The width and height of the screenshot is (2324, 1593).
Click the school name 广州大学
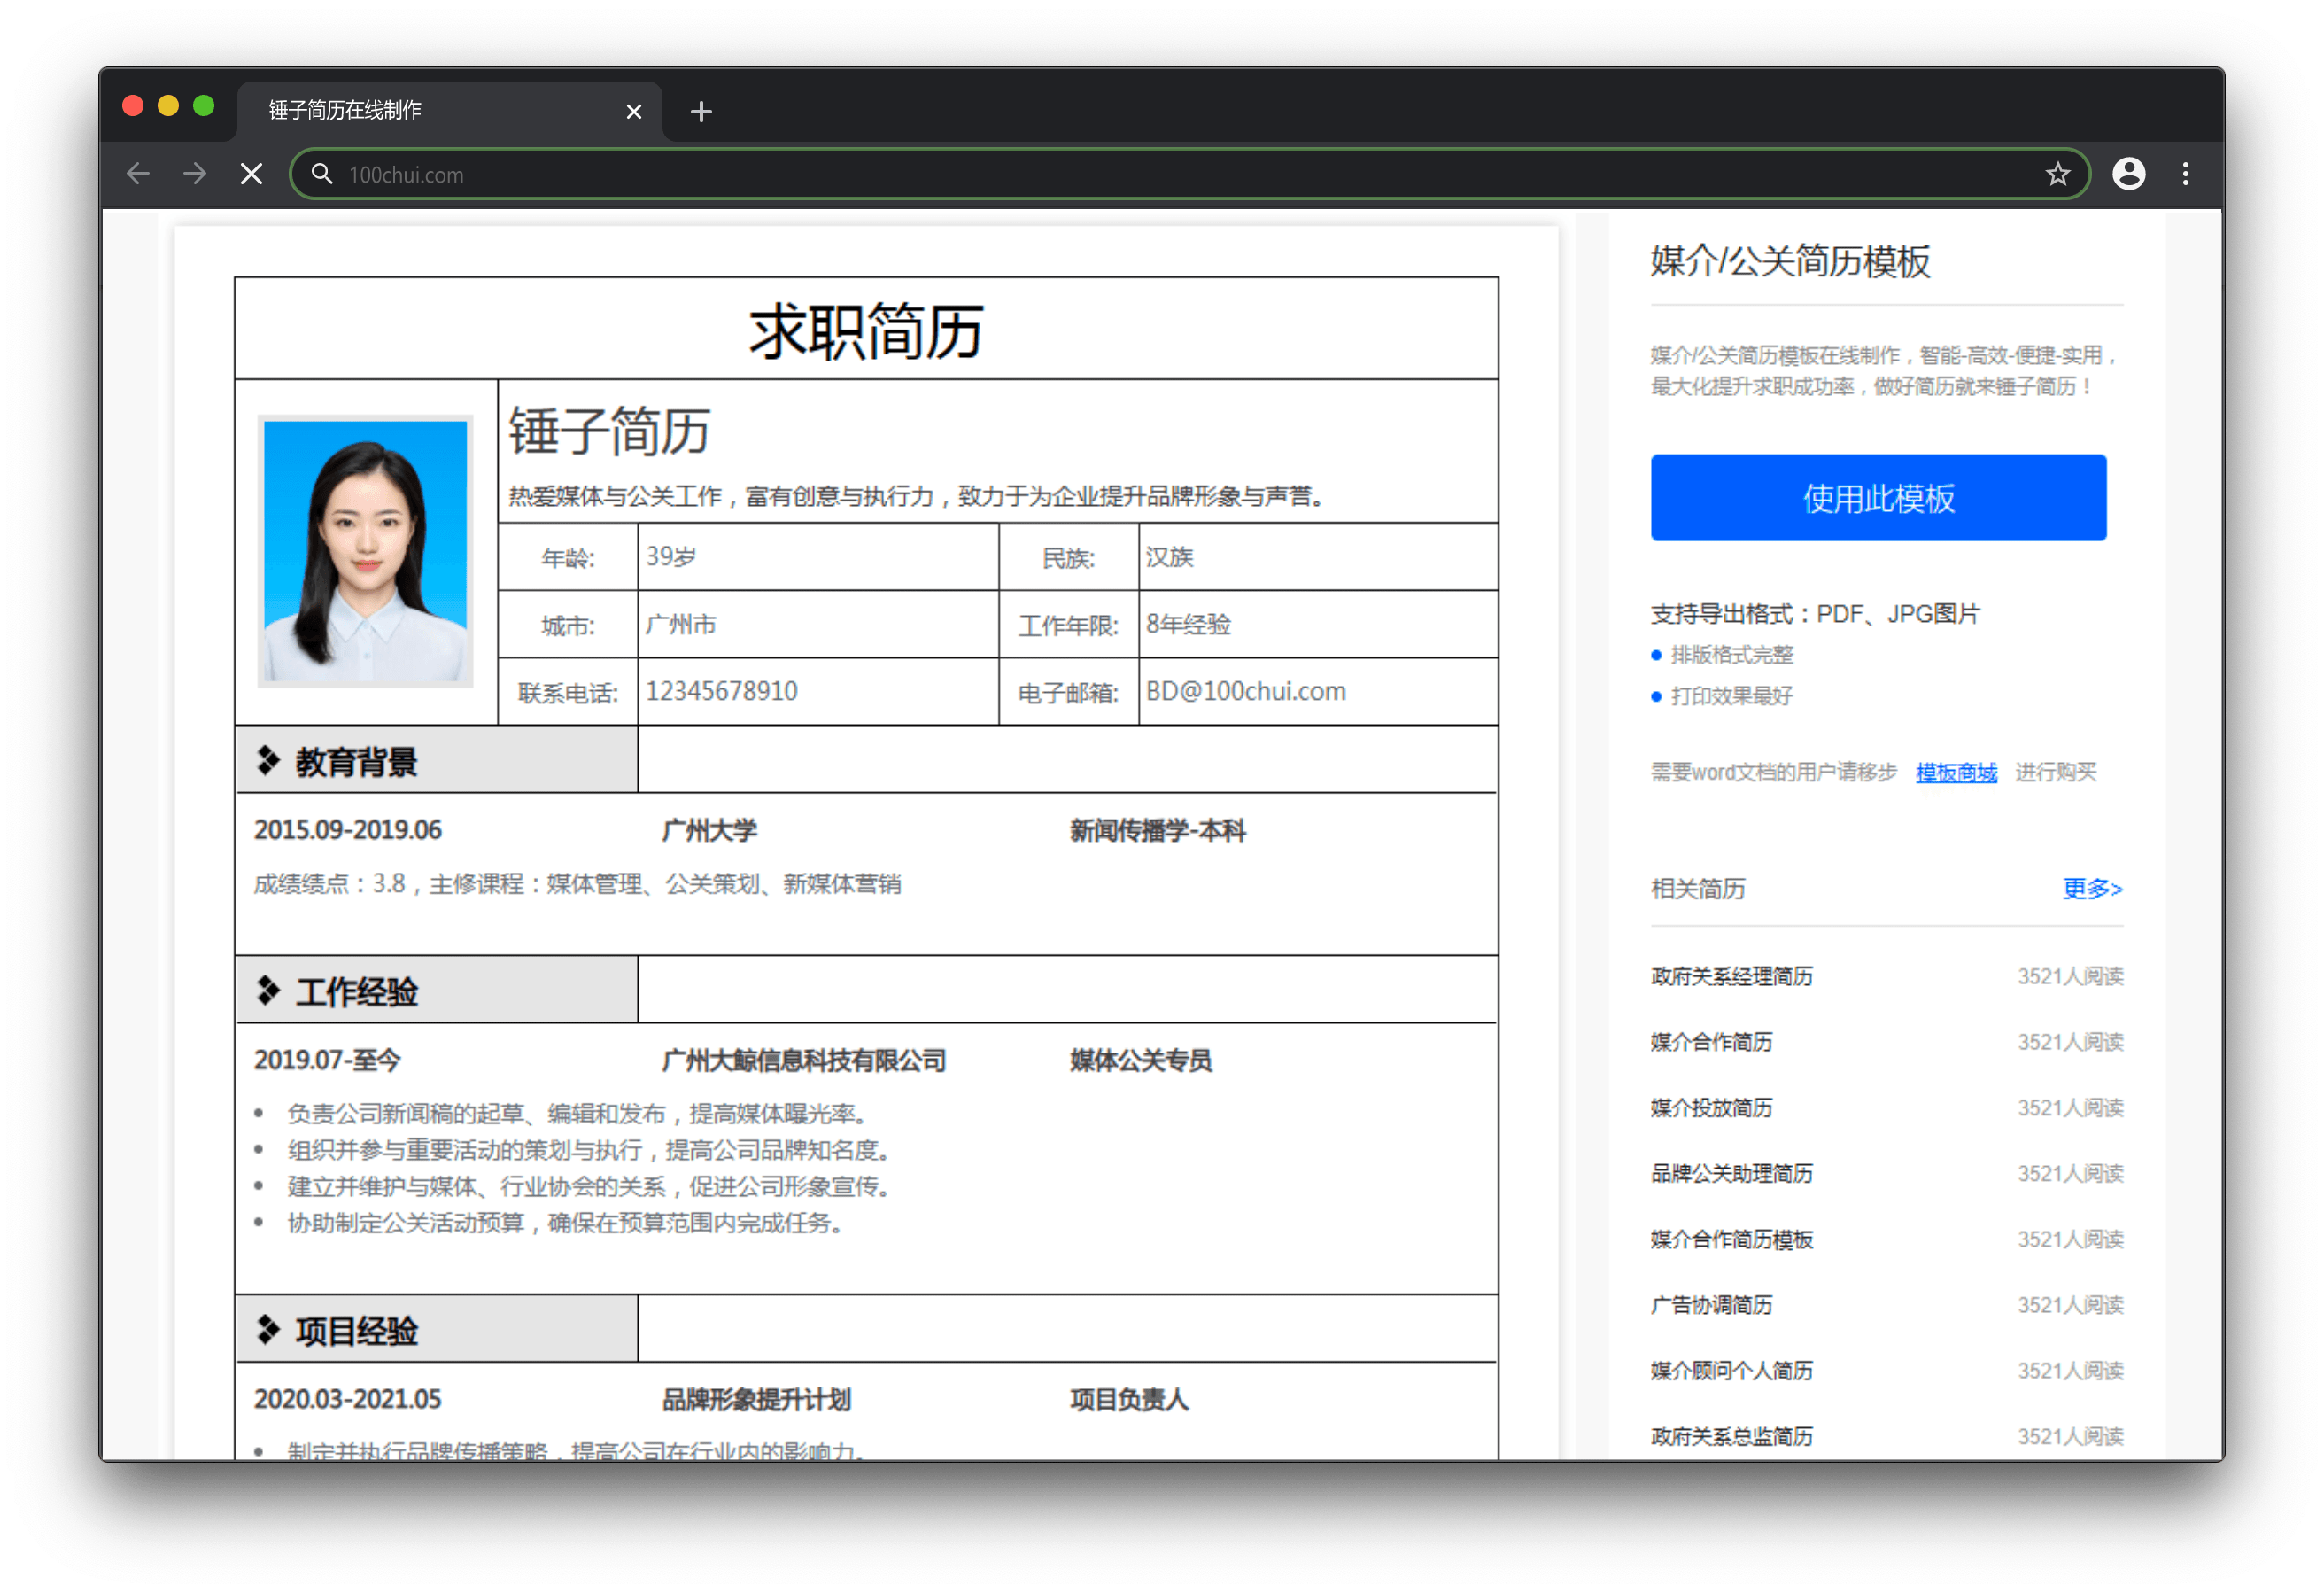pyautogui.click(x=709, y=829)
